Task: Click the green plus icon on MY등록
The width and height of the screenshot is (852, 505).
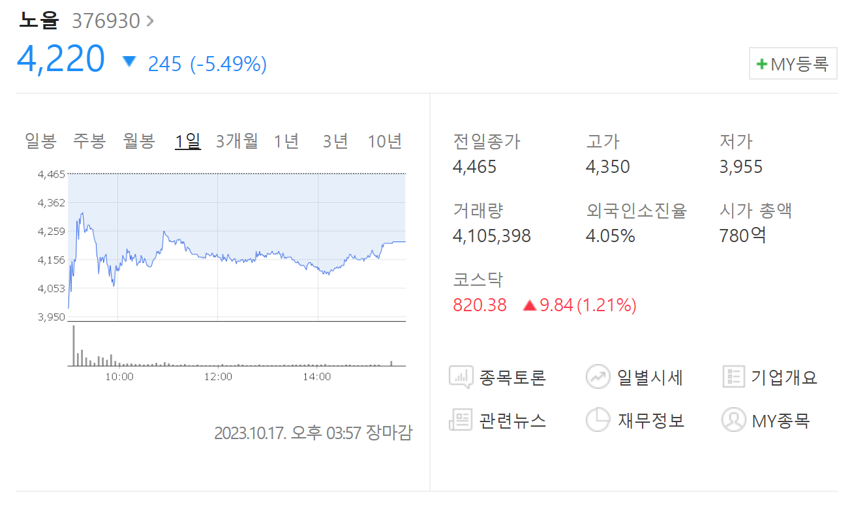Action: tap(763, 63)
